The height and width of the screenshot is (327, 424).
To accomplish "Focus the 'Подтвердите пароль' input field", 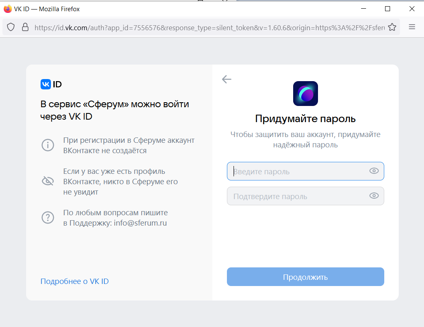I will [298, 196].
